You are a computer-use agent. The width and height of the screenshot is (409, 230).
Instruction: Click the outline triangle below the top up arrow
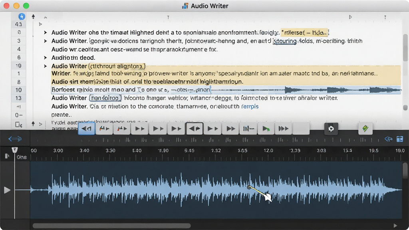40,24
